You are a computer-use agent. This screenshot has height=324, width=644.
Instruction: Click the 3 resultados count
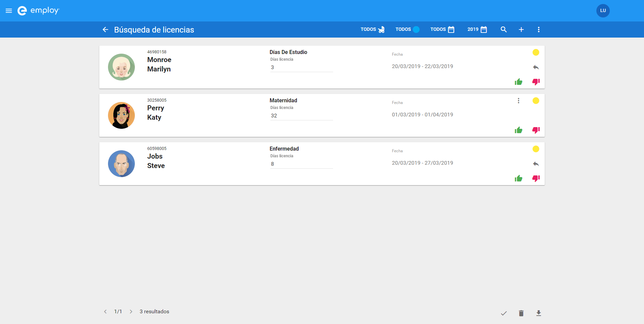click(154, 312)
